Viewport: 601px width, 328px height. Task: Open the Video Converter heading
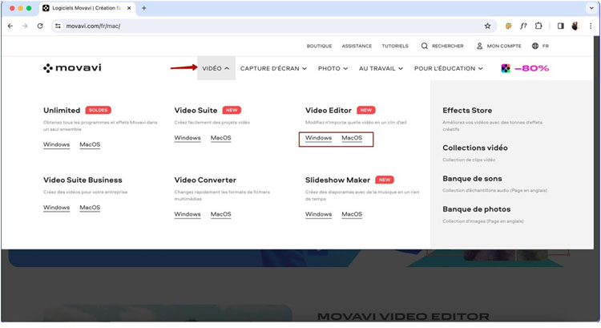pyautogui.click(x=205, y=180)
